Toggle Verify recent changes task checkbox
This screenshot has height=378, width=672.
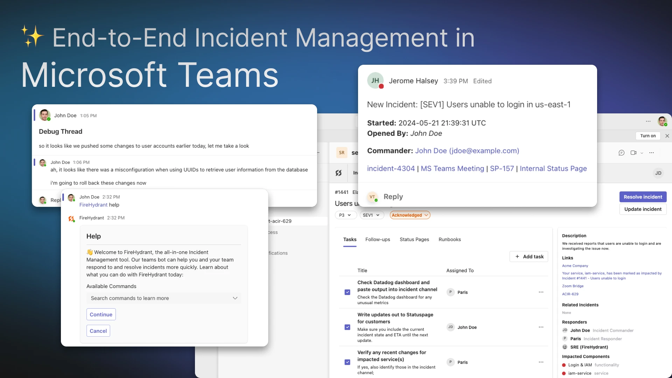(x=347, y=362)
